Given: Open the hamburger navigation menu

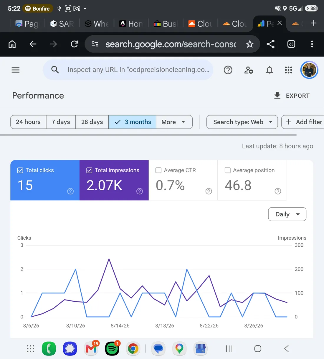Looking at the screenshot, I should click(x=15, y=70).
